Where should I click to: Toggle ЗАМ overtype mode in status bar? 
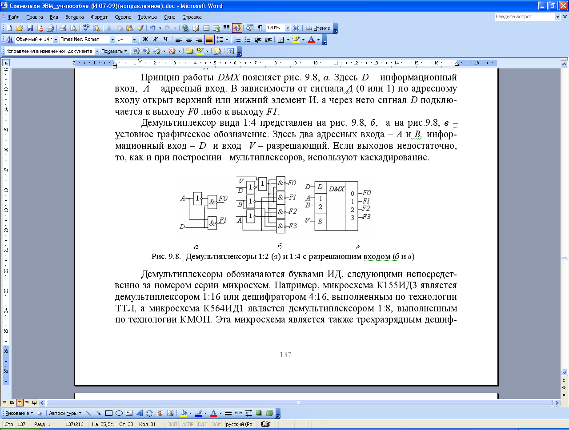[x=216, y=424]
